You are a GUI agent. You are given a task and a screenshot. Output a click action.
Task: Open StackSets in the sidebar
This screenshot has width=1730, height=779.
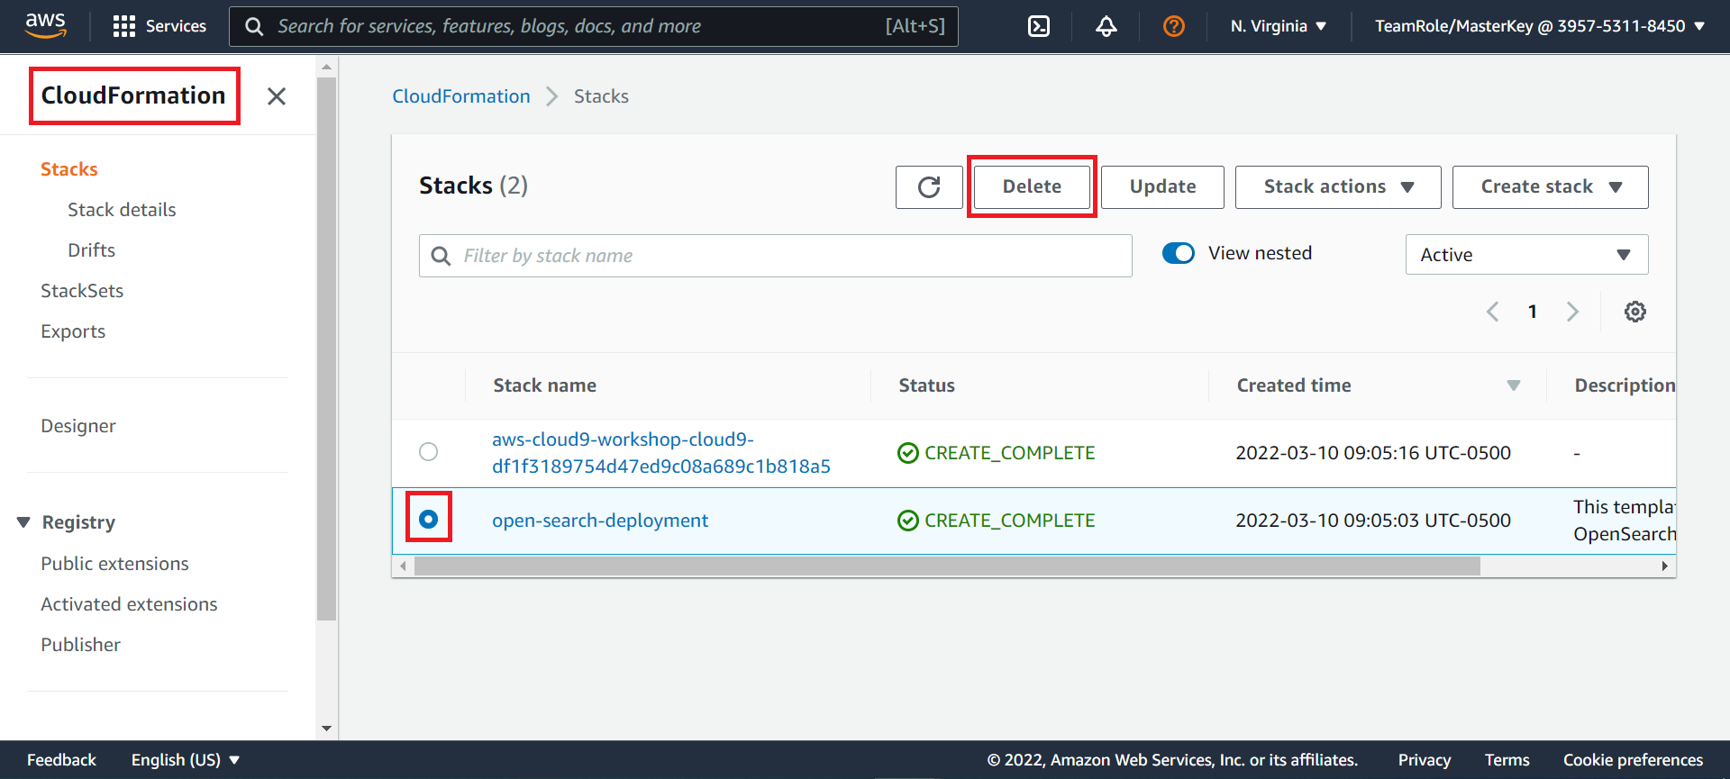pos(82,291)
